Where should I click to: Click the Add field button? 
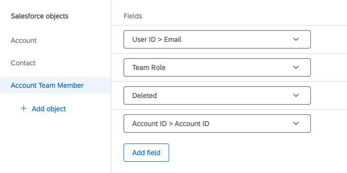coord(146,153)
